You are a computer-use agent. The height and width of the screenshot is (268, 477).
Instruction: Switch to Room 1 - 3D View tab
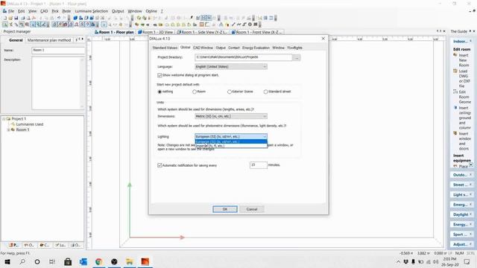pos(156,32)
